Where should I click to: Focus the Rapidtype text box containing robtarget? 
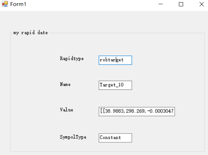point(115,60)
